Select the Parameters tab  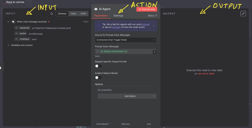tap(101, 16)
